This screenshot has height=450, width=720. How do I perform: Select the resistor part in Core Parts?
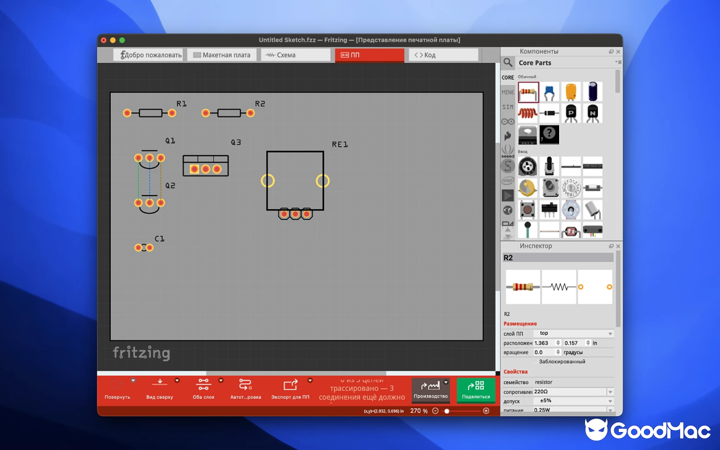point(528,92)
